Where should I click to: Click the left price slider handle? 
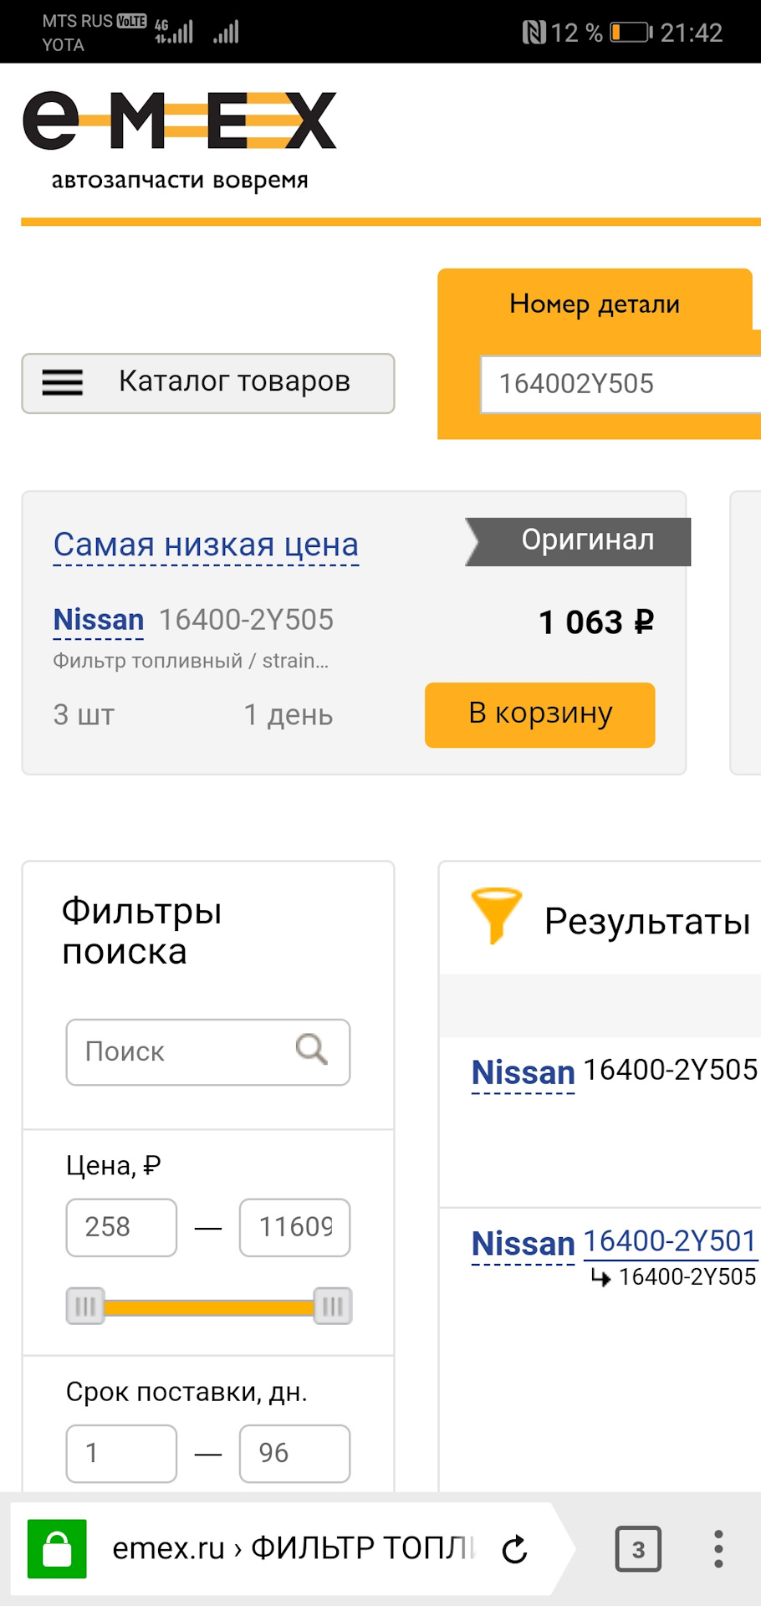coord(85,1306)
